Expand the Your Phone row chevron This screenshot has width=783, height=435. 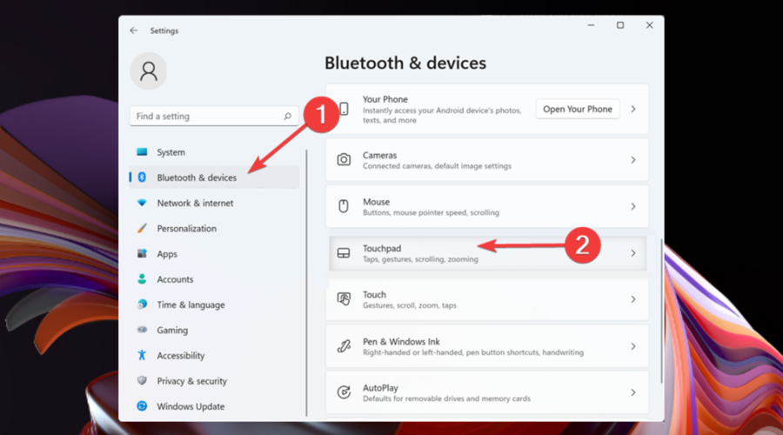(x=633, y=109)
